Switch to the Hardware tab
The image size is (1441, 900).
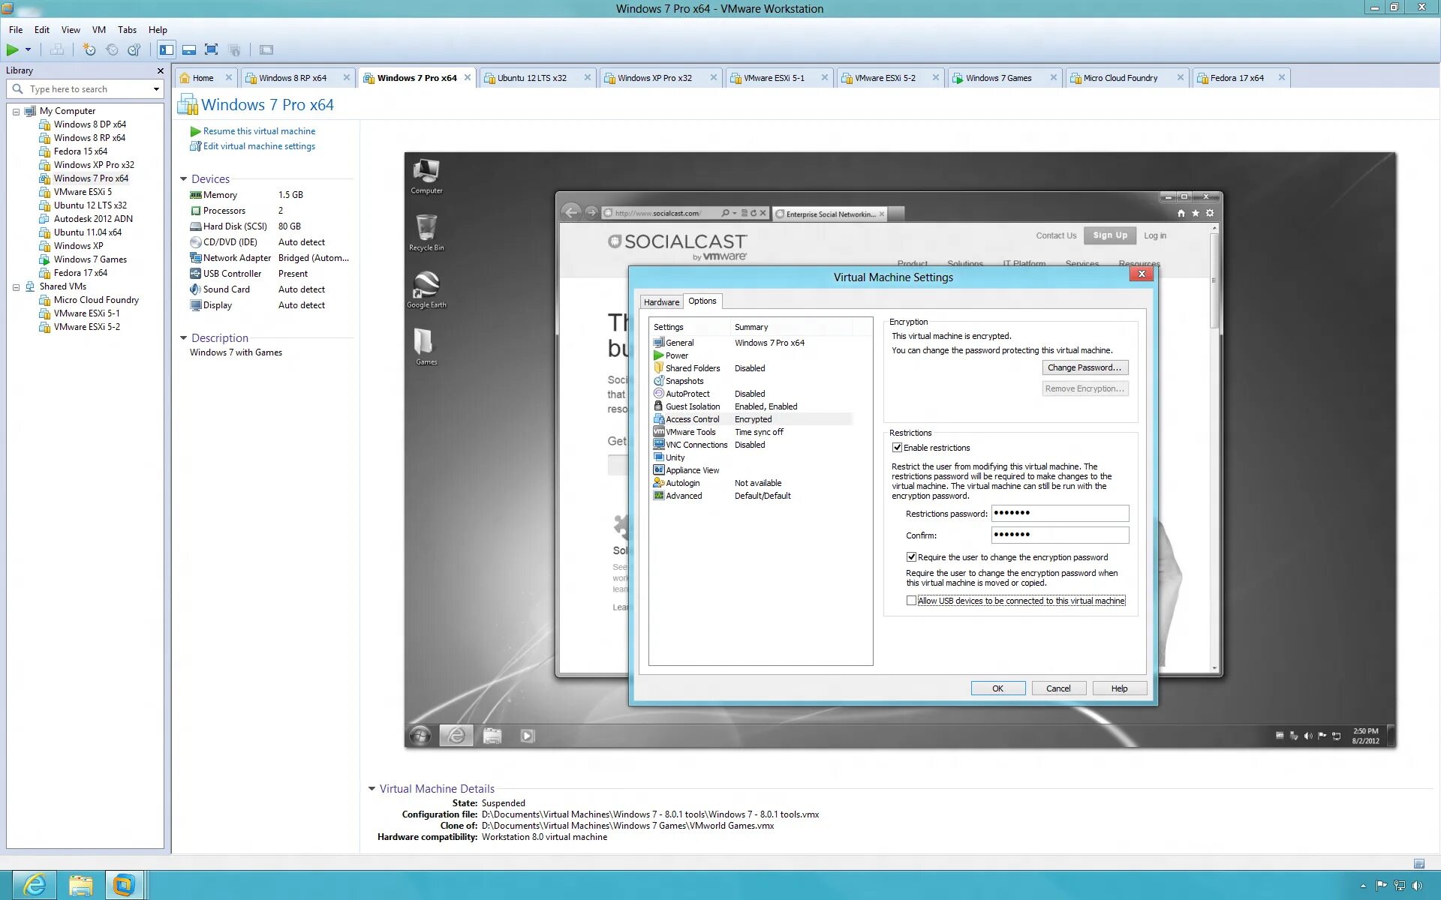tap(660, 301)
